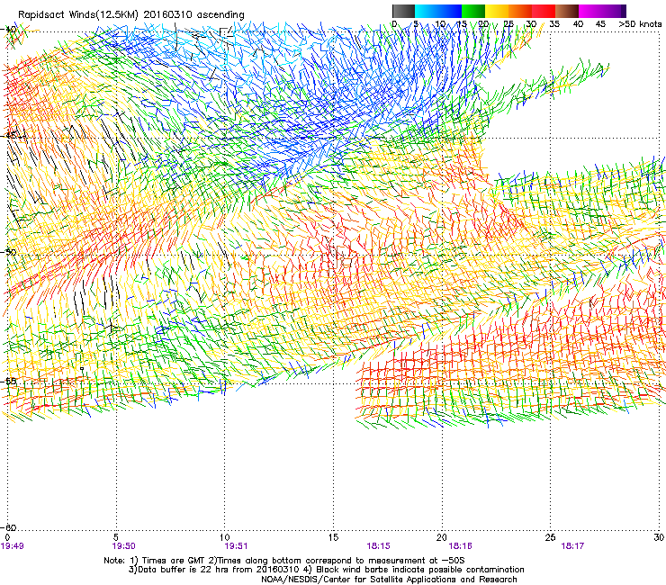Click the '>50 knots' legend label
The width and height of the screenshot is (666, 585).
click(x=640, y=24)
